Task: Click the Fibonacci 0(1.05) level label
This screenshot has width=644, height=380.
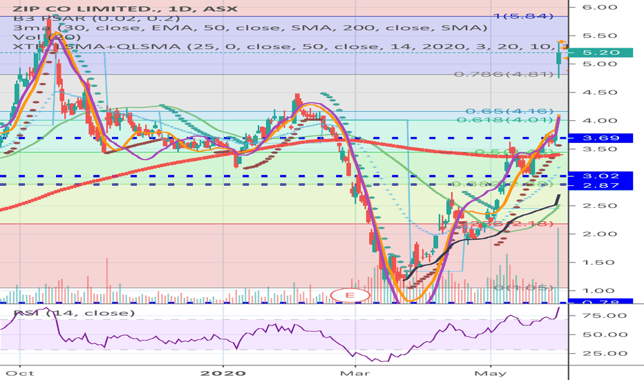Action: (523, 287)
